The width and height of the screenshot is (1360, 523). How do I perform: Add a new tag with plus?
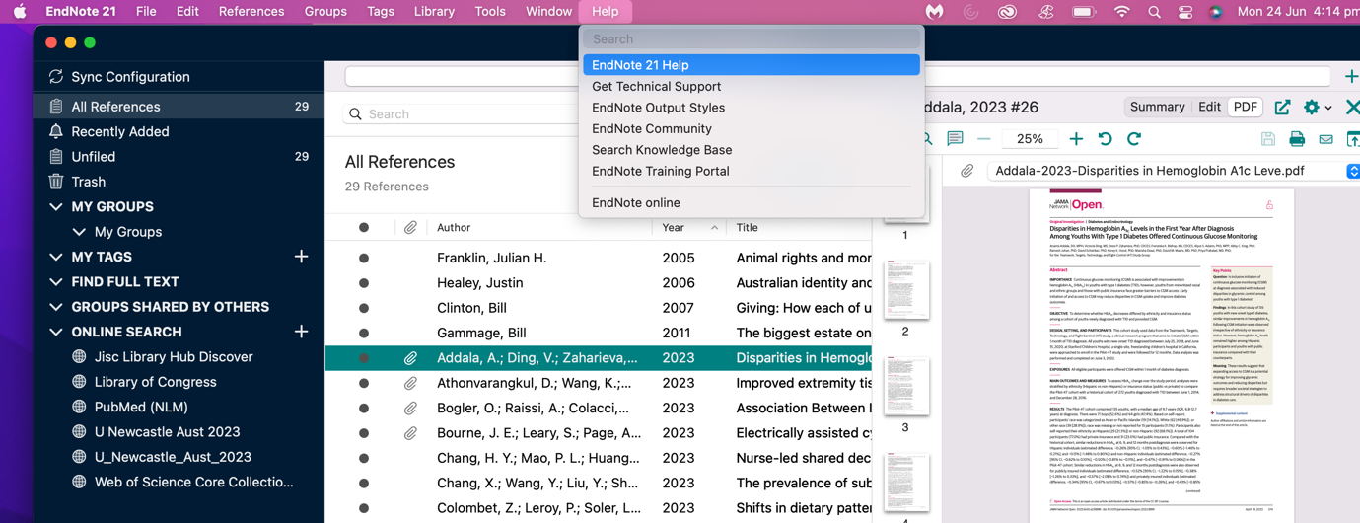coord(301,257)
